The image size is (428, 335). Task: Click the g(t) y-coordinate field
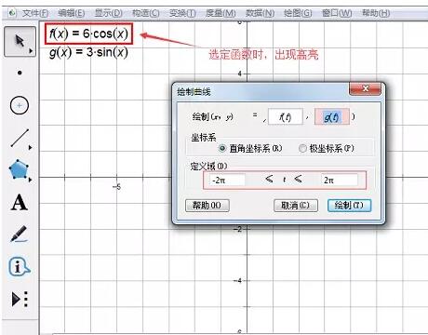point(332,117)
